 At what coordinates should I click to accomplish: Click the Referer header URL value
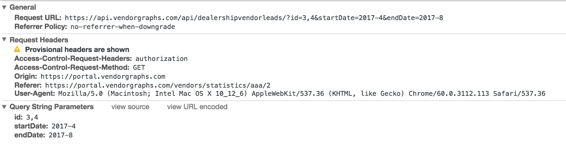(160, 85)
